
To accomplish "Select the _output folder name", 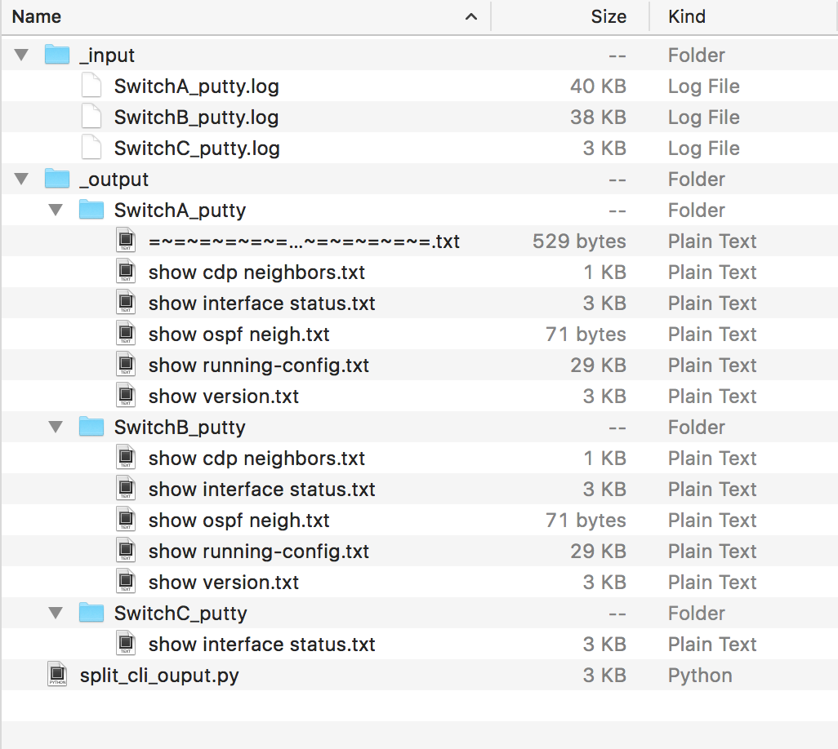I will [114, 179].
